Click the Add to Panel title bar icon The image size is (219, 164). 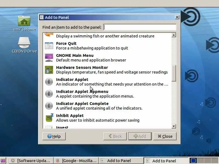[42, 17]
